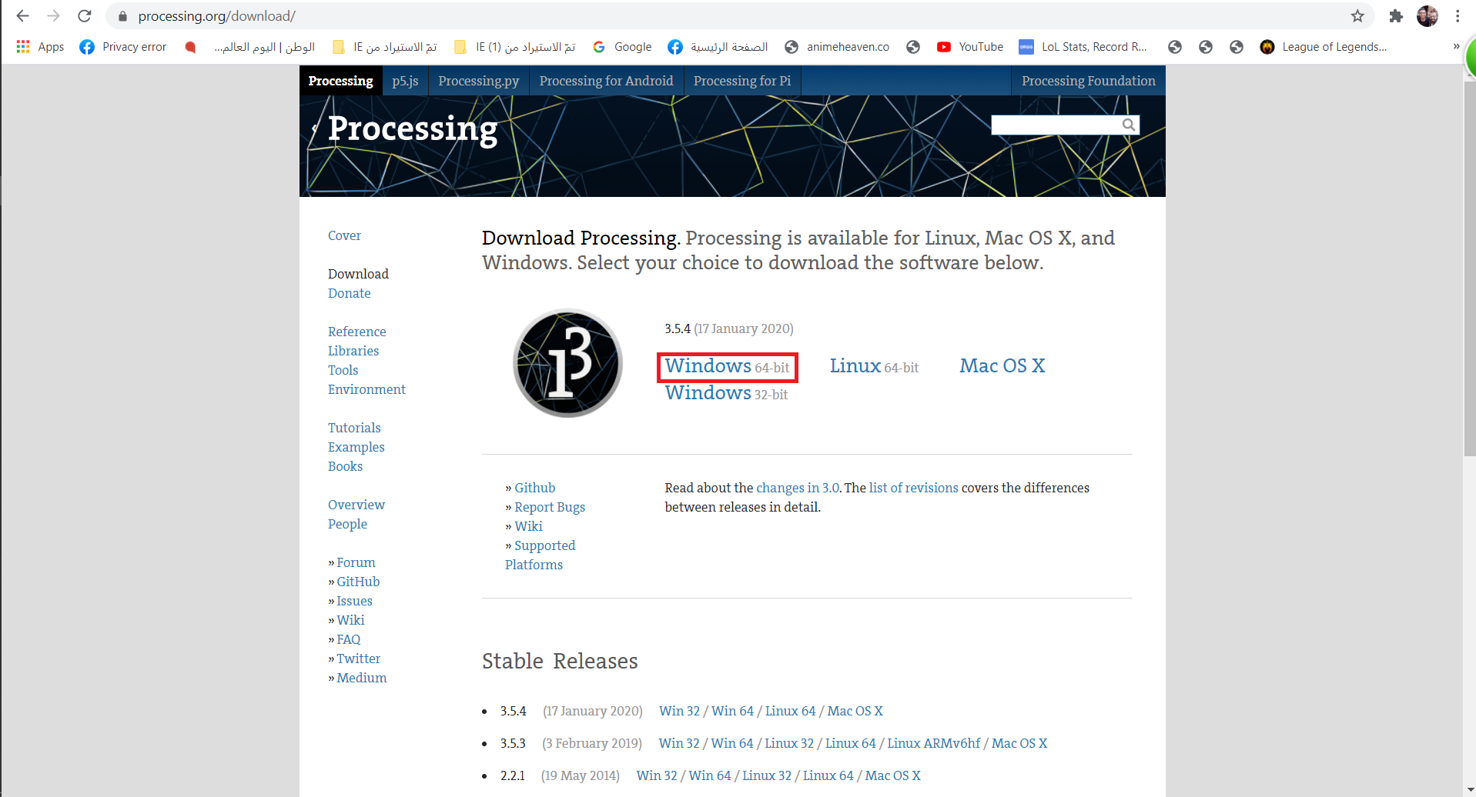Click inside the site search field
1476x797 pixels.
coord(1055,125)
